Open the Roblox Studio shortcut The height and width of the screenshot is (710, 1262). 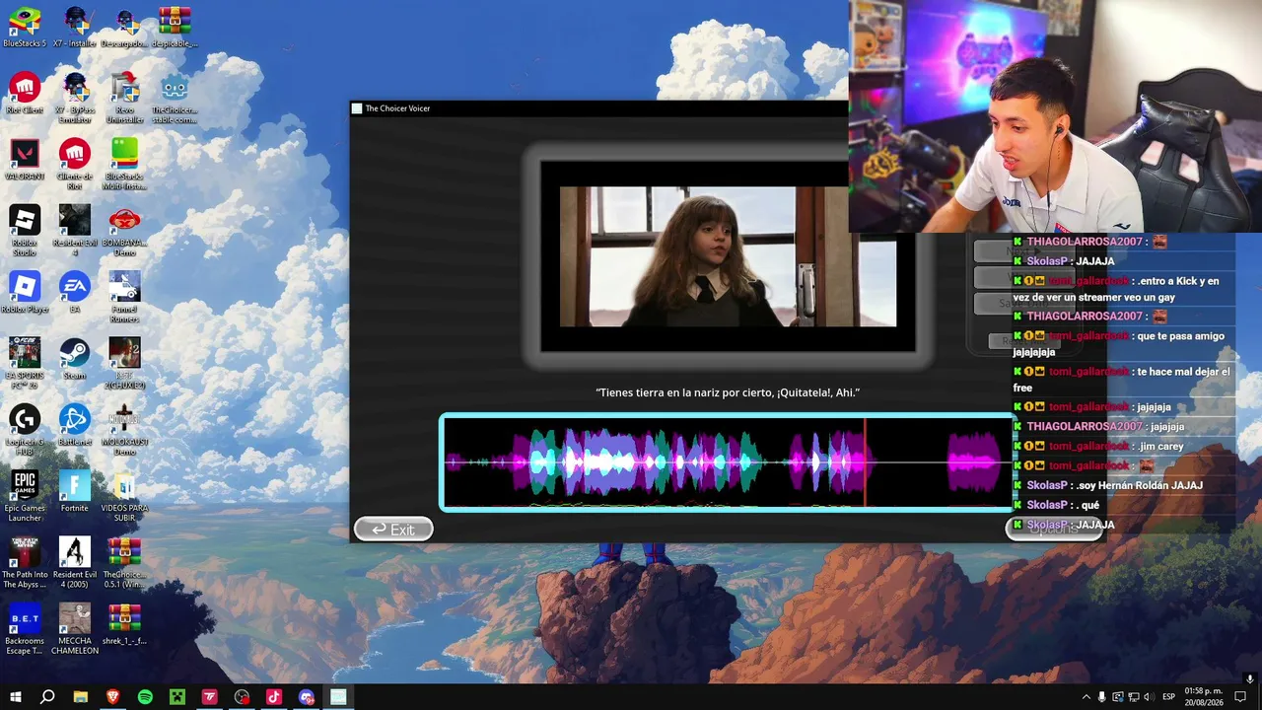[25, 231]
